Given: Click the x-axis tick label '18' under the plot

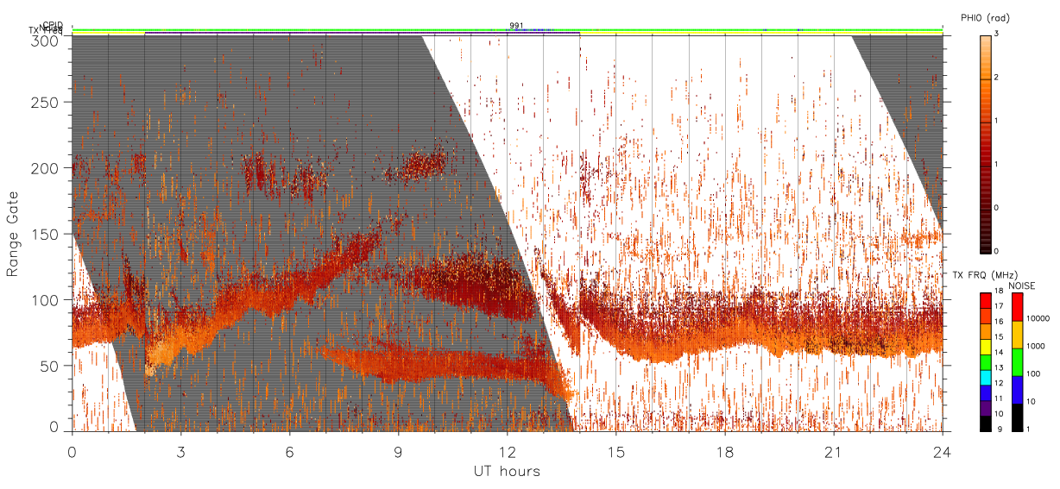Looking at the screenshot, I should click(x=724, y=452).
